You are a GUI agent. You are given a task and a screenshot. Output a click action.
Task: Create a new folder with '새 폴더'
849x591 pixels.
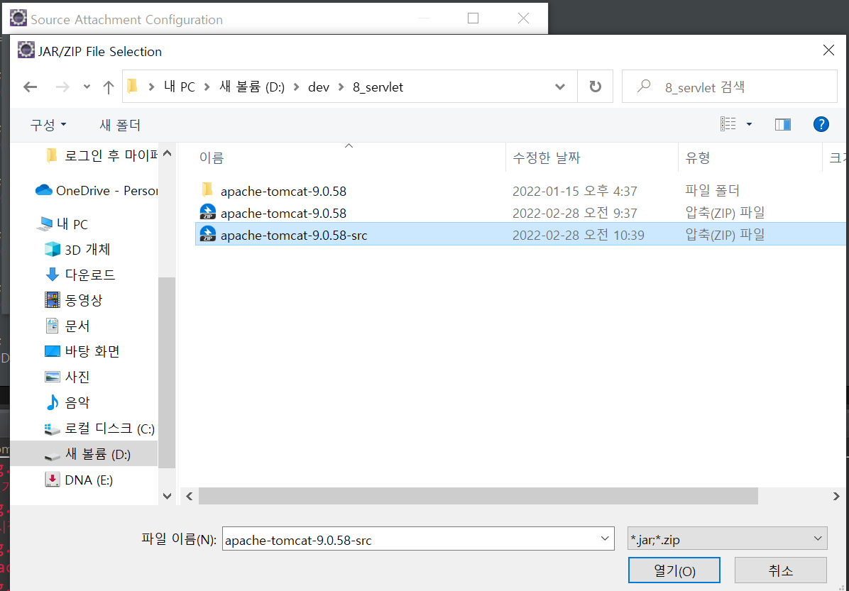tap(120, 125)
